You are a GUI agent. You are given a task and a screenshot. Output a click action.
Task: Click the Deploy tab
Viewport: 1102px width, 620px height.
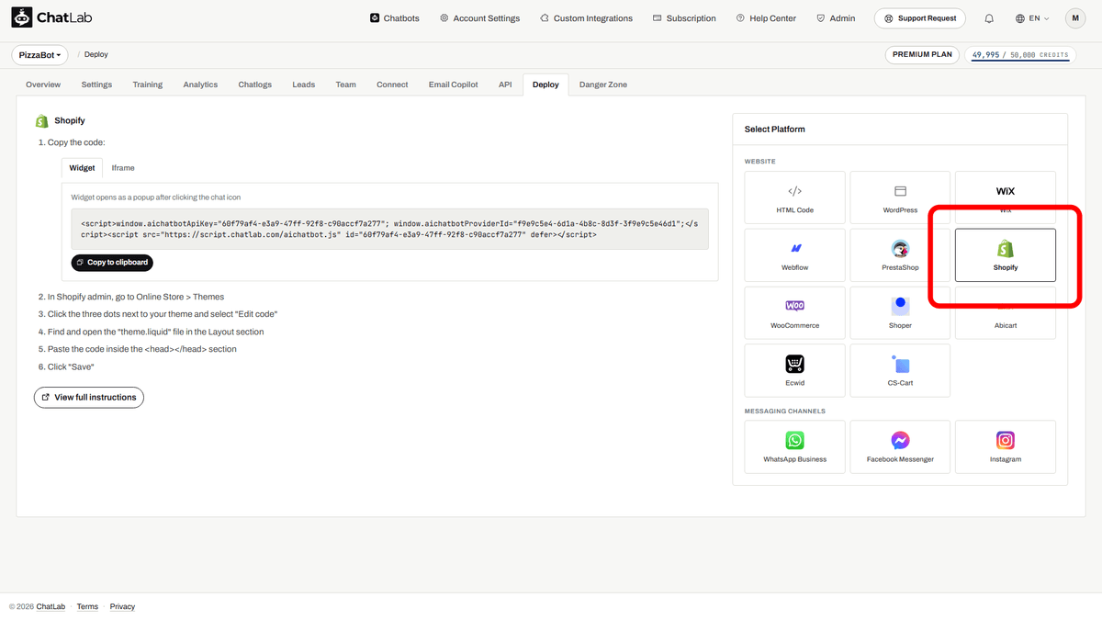pyautogui.click(x=545, y=85)
